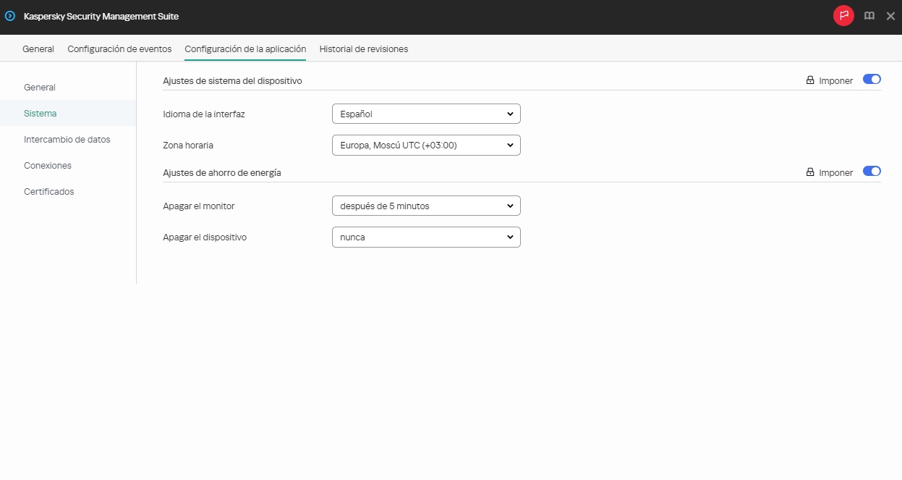This screenshot has width=902, height=480.
Task: Expand the Apagar el dispositivo selector
Action: click(425, 237)
